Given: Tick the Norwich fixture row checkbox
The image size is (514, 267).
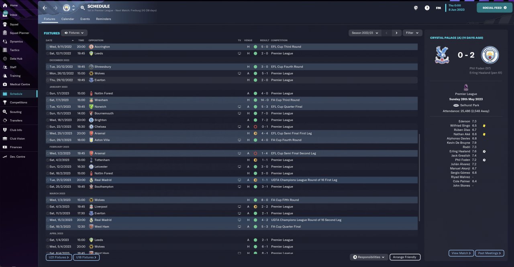Looking at the screenshot, I should pyautogui.click(x=47, y=107).
